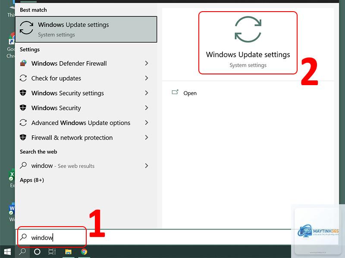This screenshot has width=345, height=258.
Task: Open File Explorer from taskbar
Action: pyautogui.click(x=68, y=252)
